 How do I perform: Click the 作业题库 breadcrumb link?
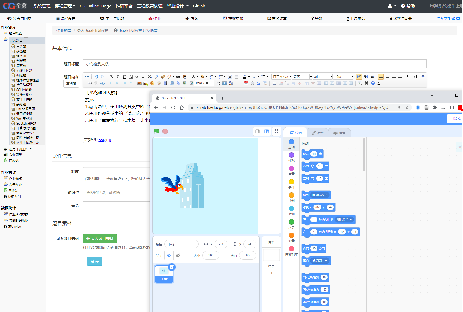(64, 30)
